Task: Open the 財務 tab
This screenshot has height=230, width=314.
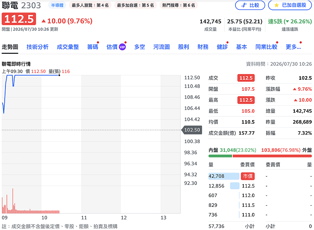Action: [203, 47]
